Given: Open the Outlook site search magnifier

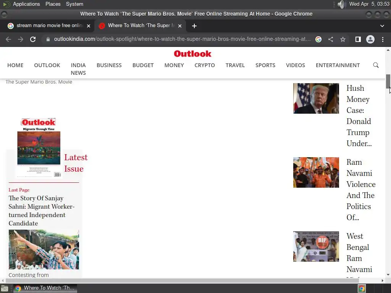Looking at the screenshot, I should (376, 65).
